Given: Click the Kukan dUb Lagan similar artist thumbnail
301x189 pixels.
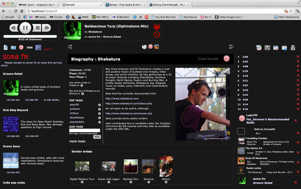Looking at the screenshot, I should (x=109, y=166).
